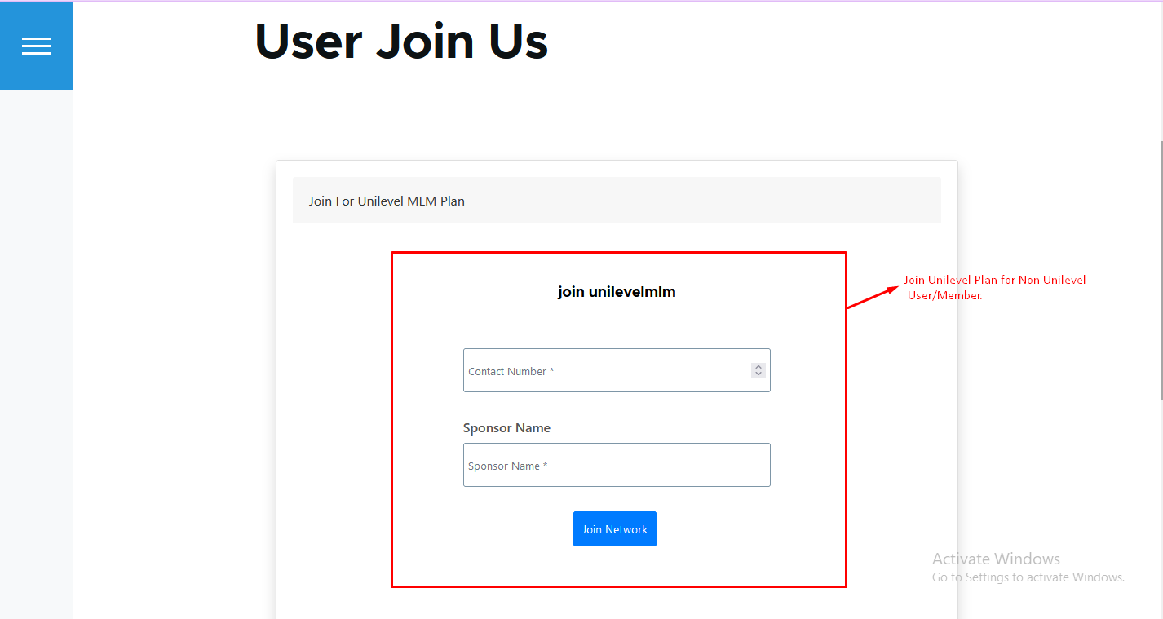The height and width of the screenshot is (619, 1163).
Task: Focus the Contact Number field
Action: click(x=604, y=371)
